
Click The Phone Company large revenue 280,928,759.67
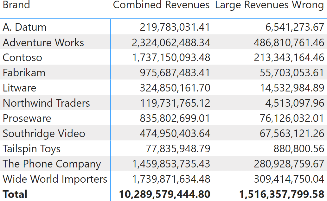tap(289, 164)
